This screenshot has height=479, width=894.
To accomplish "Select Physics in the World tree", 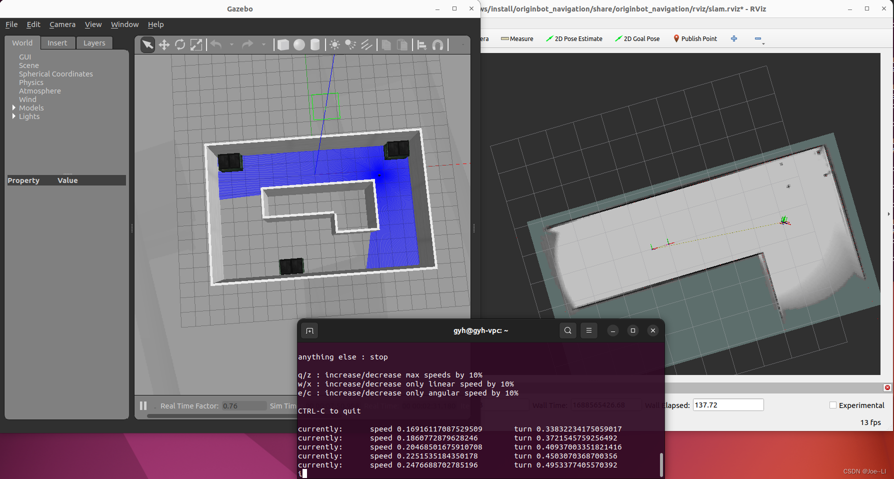I will point(31,82).
